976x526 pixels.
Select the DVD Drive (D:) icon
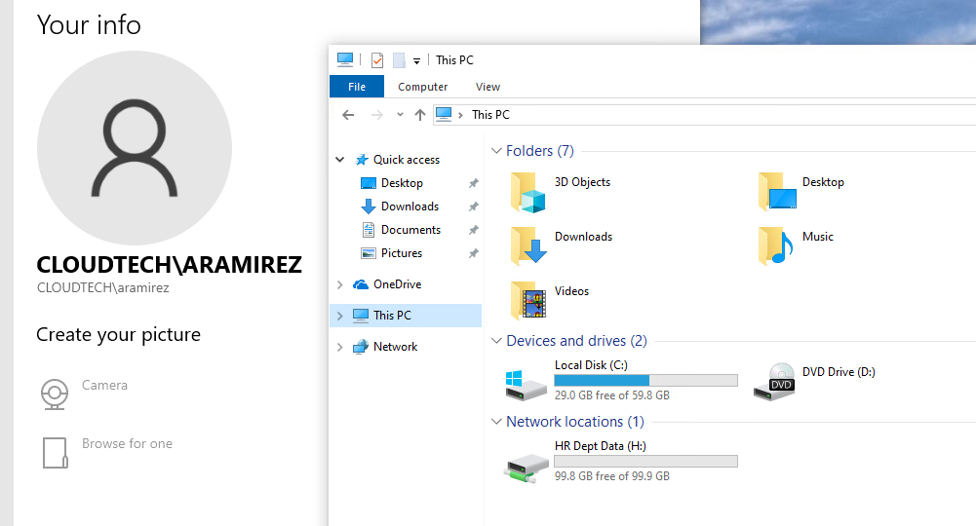pyautogui.click(x=777, y=382)
